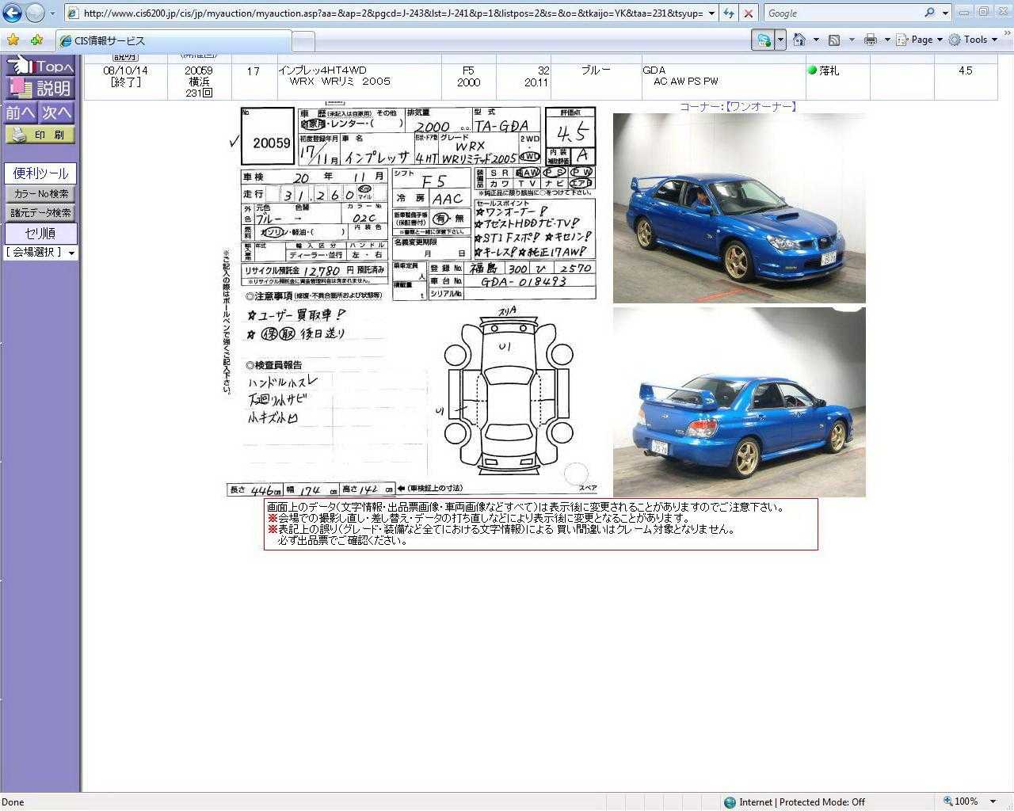Click the browser Back arrow button
This screenshot has width=1014, height=811.
13,13
